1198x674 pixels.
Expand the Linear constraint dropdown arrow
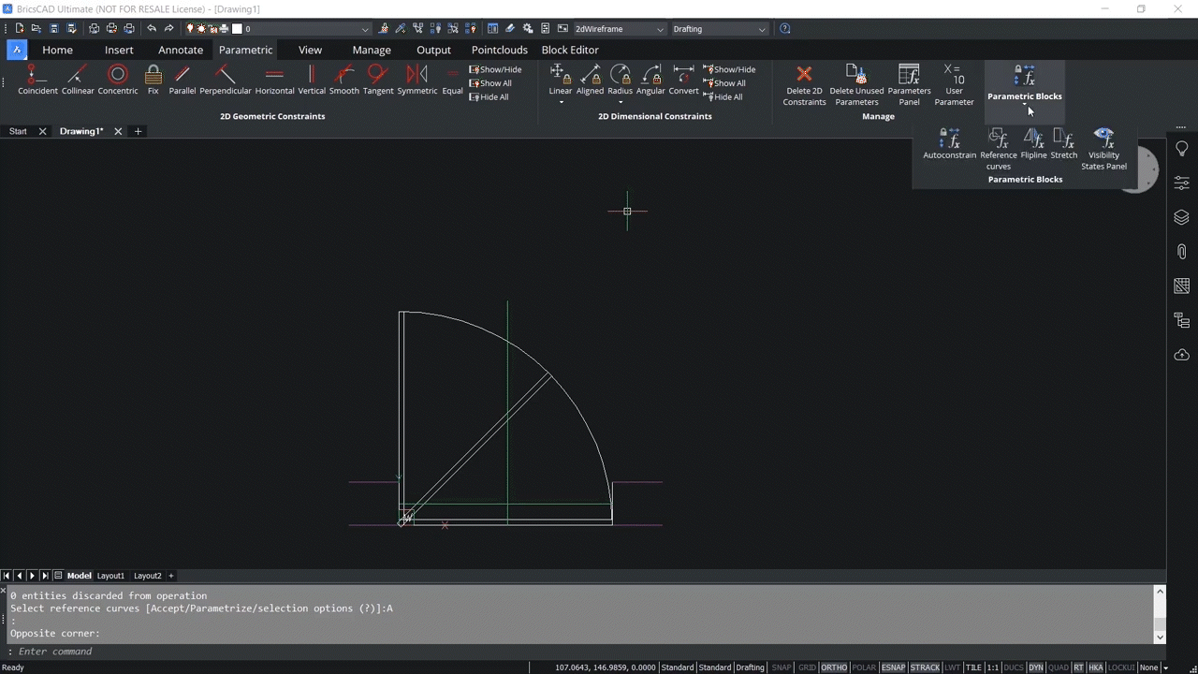pos(561,101)
